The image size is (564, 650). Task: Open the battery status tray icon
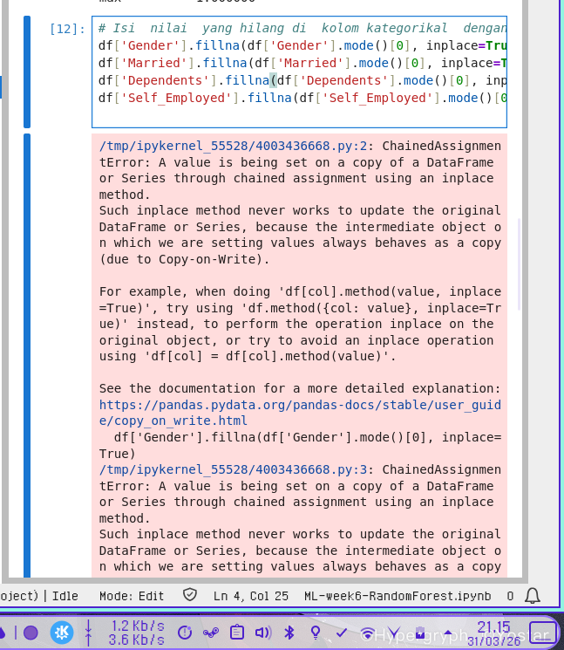420,633
